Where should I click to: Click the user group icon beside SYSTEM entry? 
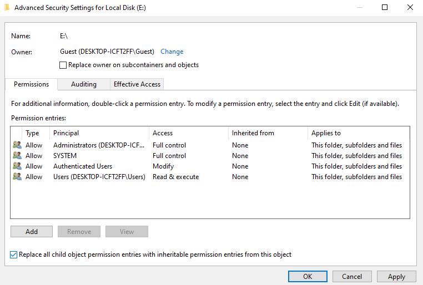tap(17, 156)
